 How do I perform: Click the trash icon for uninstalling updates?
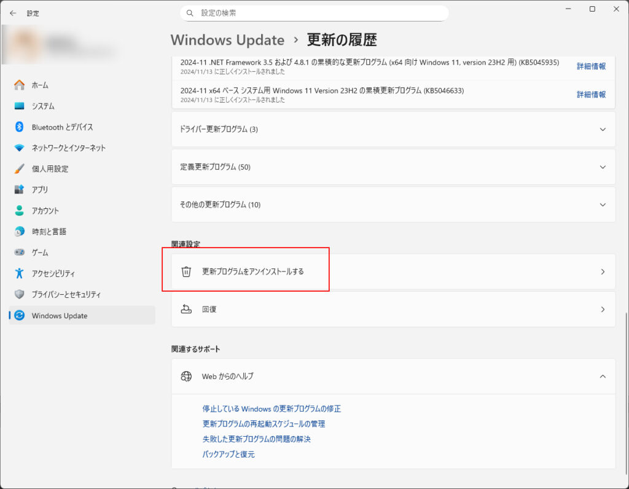(186, 272)
